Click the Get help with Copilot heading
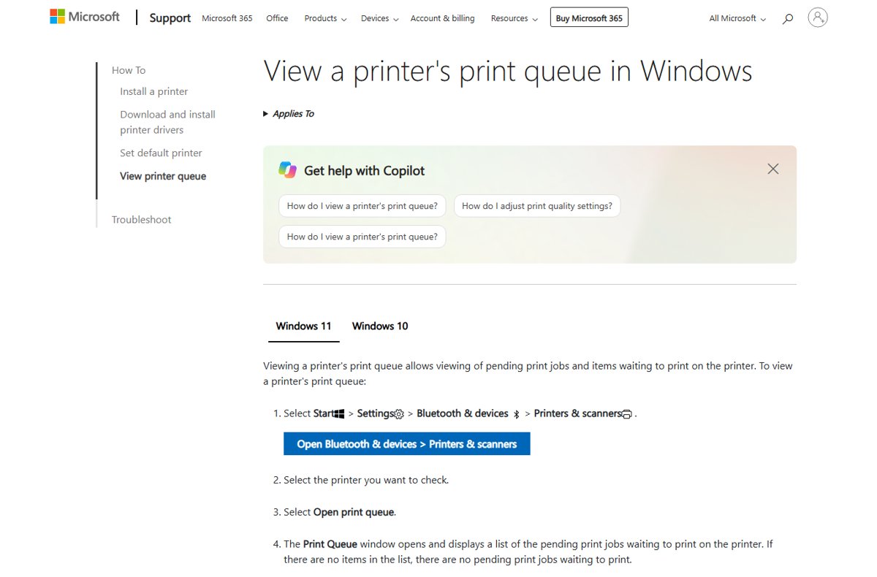This screenshot has height=577, width=877. tap(364, 170)
